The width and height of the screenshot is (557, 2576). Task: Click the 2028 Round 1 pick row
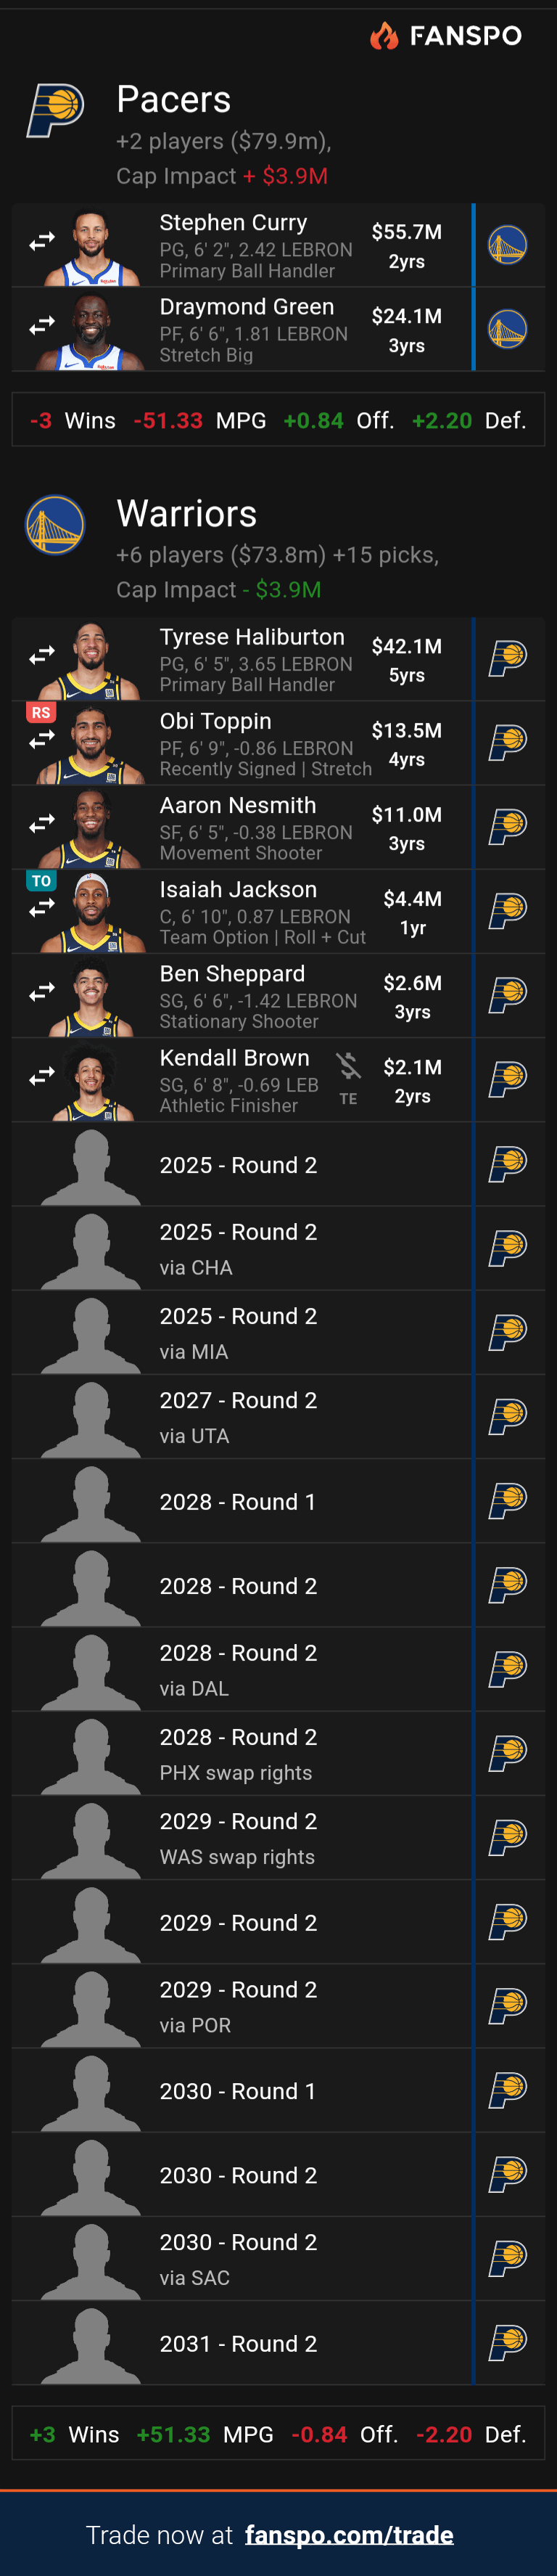238,1501
